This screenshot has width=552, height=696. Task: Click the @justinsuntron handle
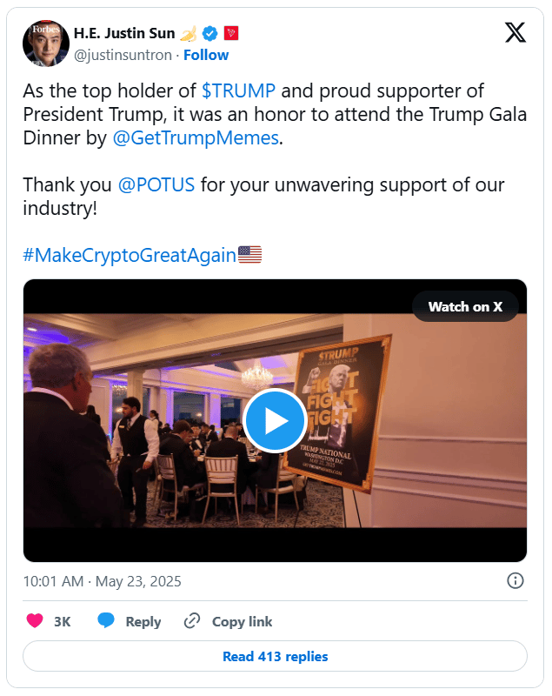[x=123, y=55]
